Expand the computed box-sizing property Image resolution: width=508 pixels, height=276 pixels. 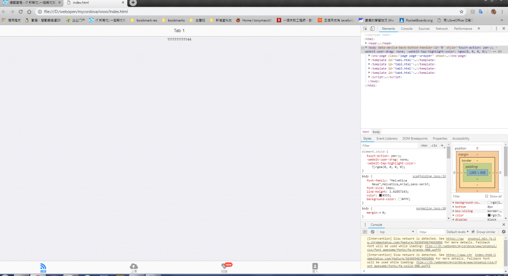click(x=453, y=211)
